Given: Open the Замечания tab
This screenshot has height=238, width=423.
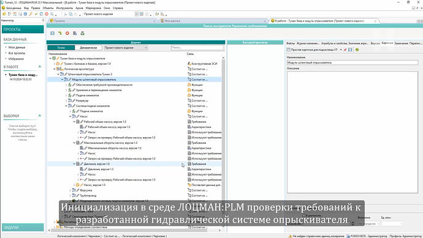Looking at the screenshot, I should point(401,43).
